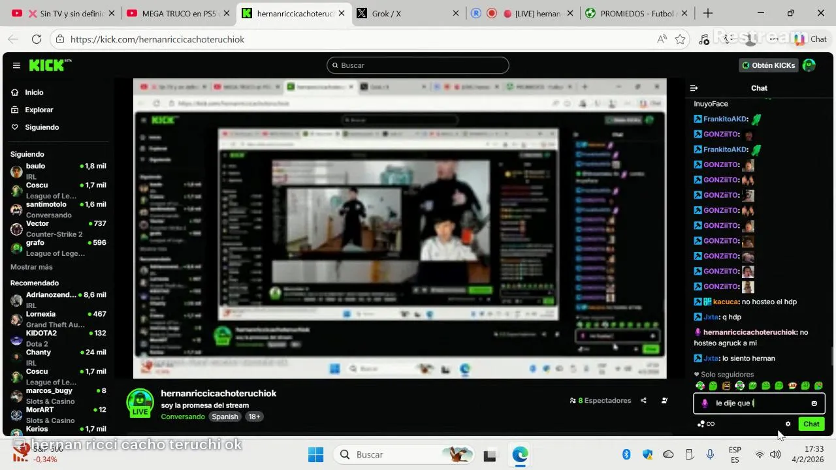This screenshot has width=836, height=470.
Task: Switch to PROMIEDOS - Futbol tab
Action: coord(637,13)
